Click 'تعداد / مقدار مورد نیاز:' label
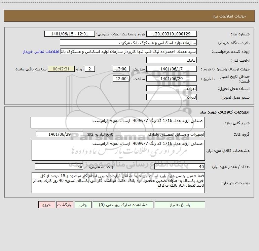The image size is (259, 251). 231,167
